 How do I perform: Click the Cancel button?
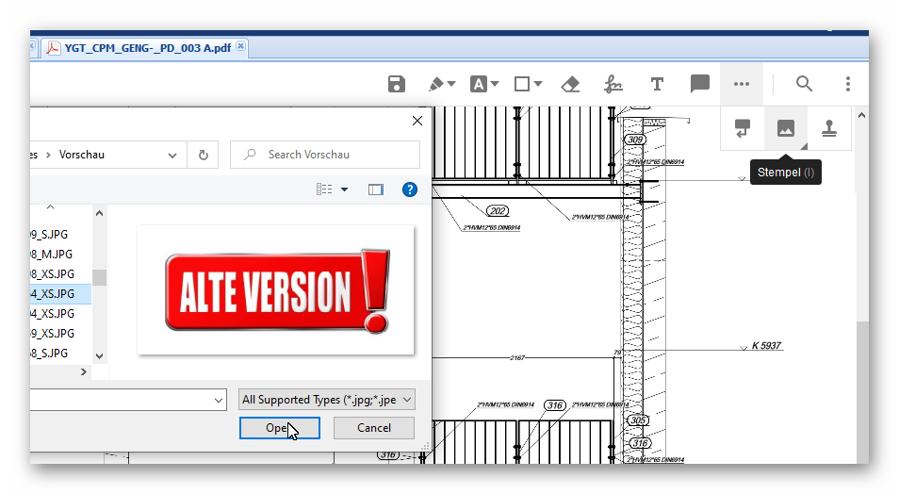pyautogui.click(x=374, y=427)
